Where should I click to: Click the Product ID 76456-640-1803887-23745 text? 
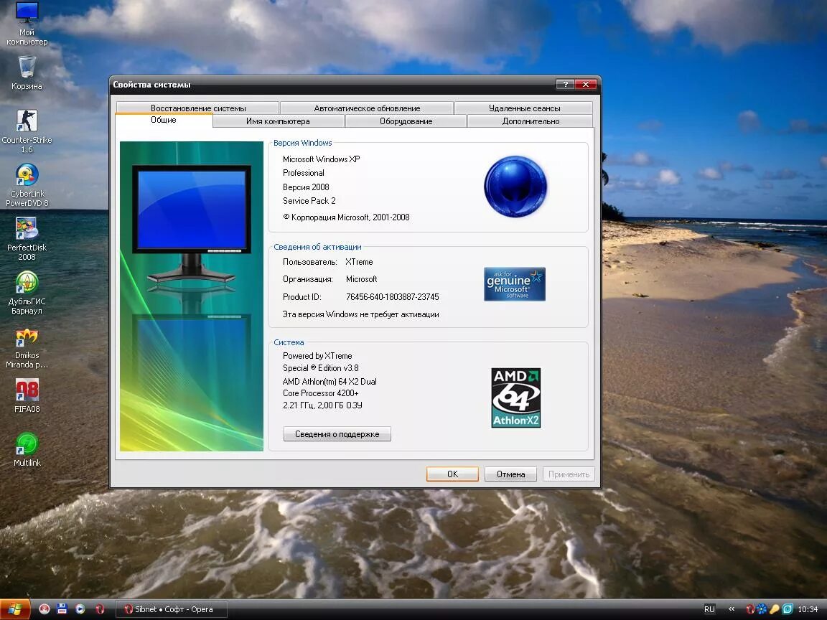393,297
